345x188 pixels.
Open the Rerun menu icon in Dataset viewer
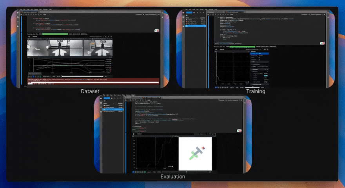click(29, 36)
